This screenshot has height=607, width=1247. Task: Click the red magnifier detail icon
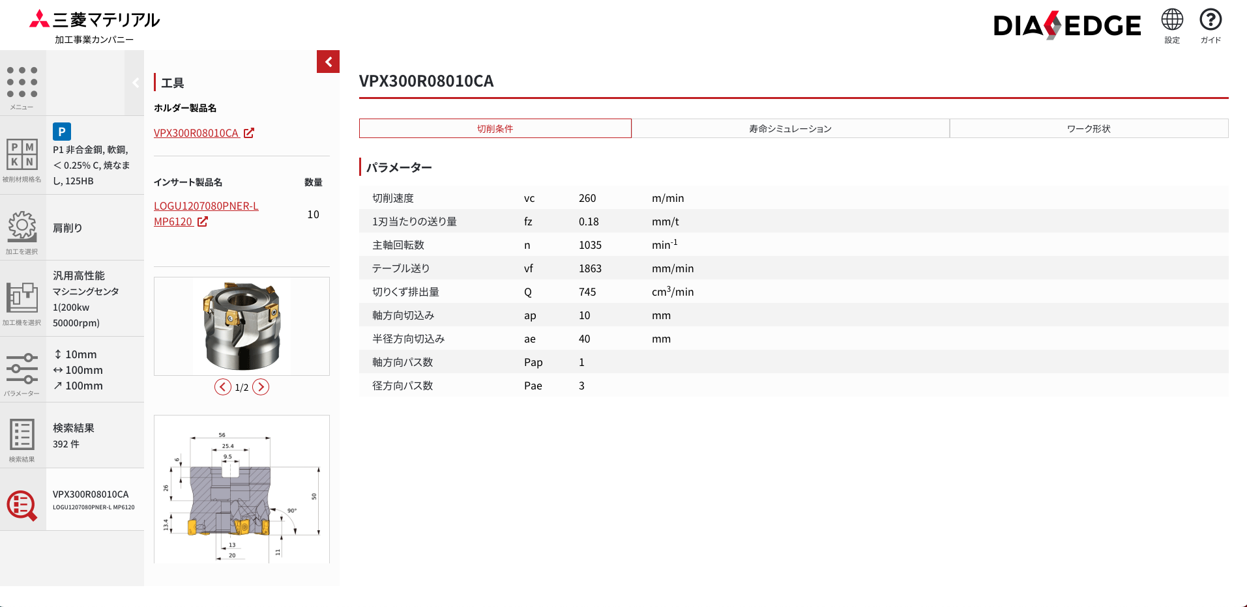click(x=22, y=505)
